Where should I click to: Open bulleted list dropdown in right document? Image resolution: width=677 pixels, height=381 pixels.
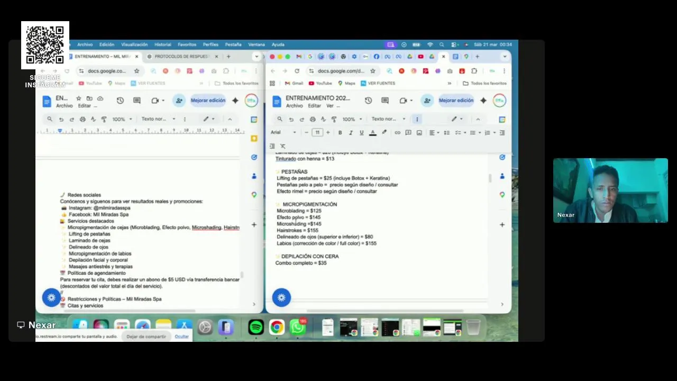click(x=474, y=133)
